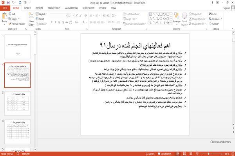Click the fit slide to window icon
This screenshot has width=235, height=156.
(233, 154)
